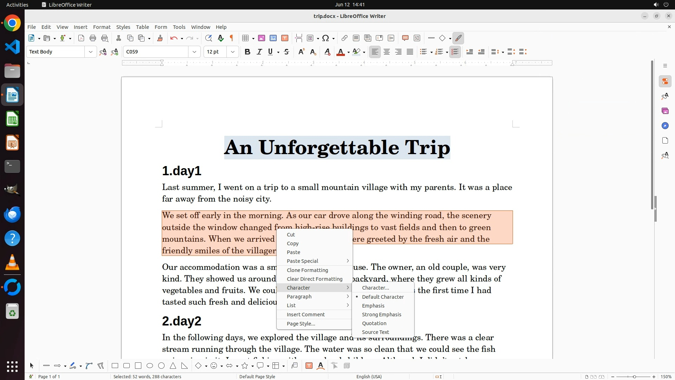Screen dimensions: 675x380
Task: Click the zoom slider in status bar
Action: (634, 377)
